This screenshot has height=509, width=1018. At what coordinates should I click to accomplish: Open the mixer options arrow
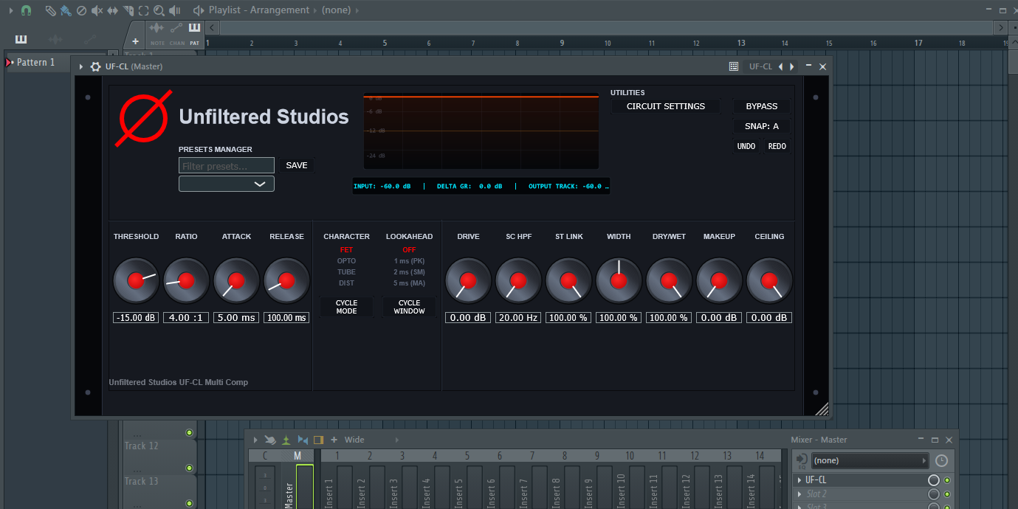(255, 440)
